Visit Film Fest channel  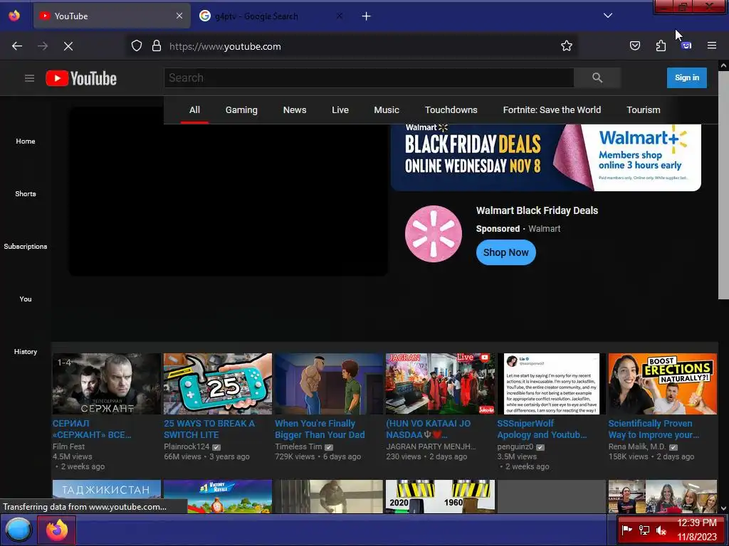(x=69, y=446)
